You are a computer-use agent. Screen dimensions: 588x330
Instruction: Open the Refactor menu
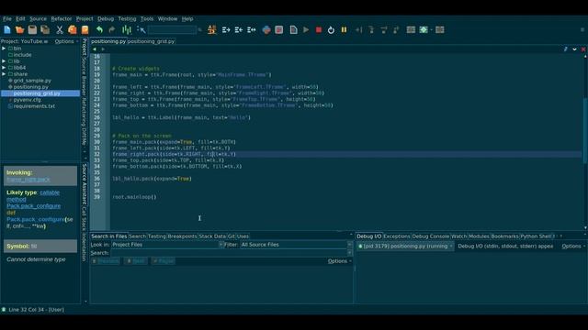62,18
